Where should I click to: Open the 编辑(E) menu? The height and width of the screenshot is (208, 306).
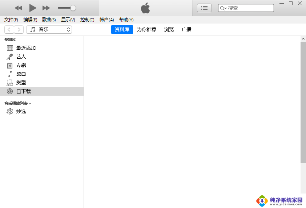[x=30, y=20]
